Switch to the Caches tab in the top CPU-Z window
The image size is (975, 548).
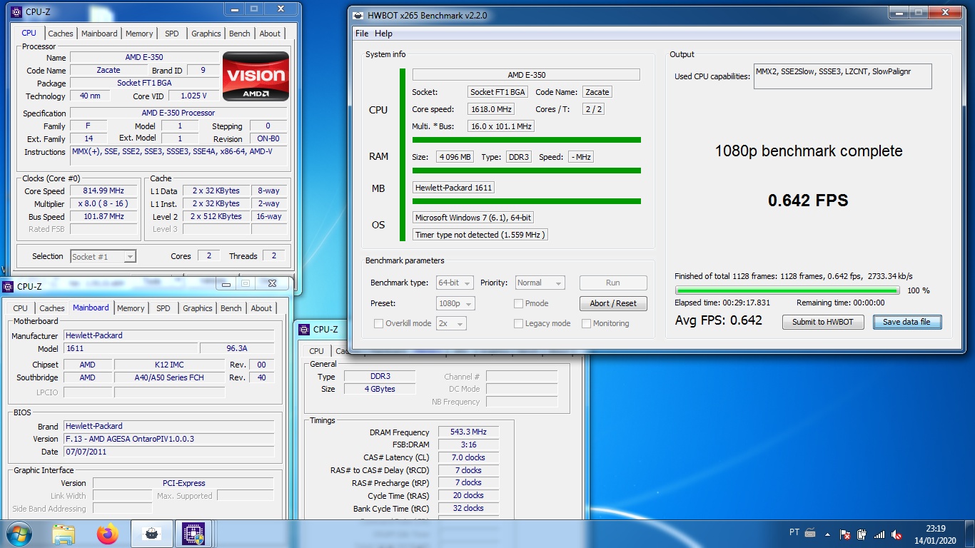coord(61,34)
